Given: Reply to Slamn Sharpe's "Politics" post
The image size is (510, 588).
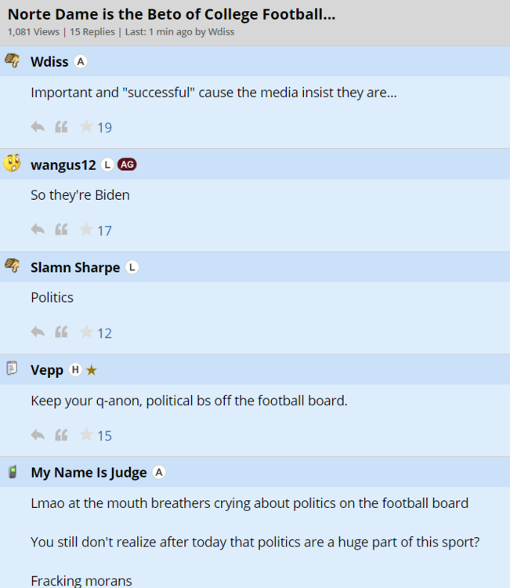Looking at the screenshot, I should point(38,332).
